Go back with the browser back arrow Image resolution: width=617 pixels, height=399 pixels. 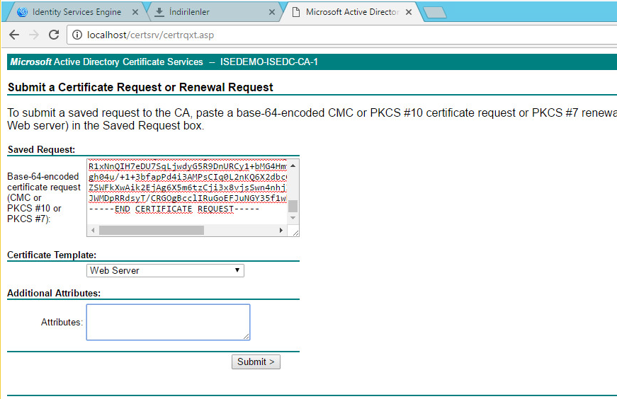coord(14,35)
